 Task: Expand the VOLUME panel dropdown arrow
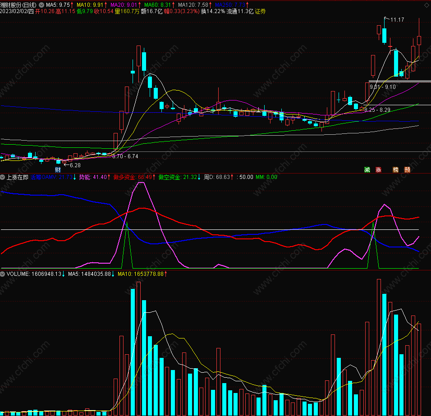pos(2,274)
